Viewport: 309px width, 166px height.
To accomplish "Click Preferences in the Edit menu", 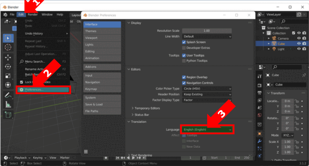I will click(43, 90).
